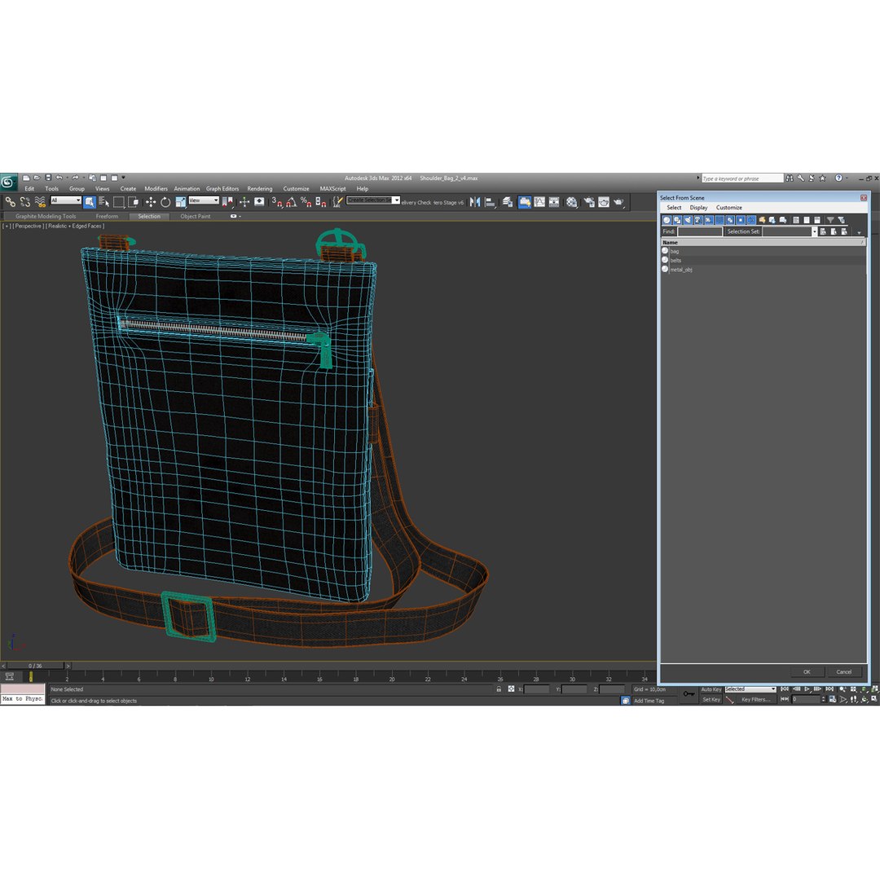Switch to the Freeform ribbon tab
Screen dimensions: 880x880
(107, 216)
